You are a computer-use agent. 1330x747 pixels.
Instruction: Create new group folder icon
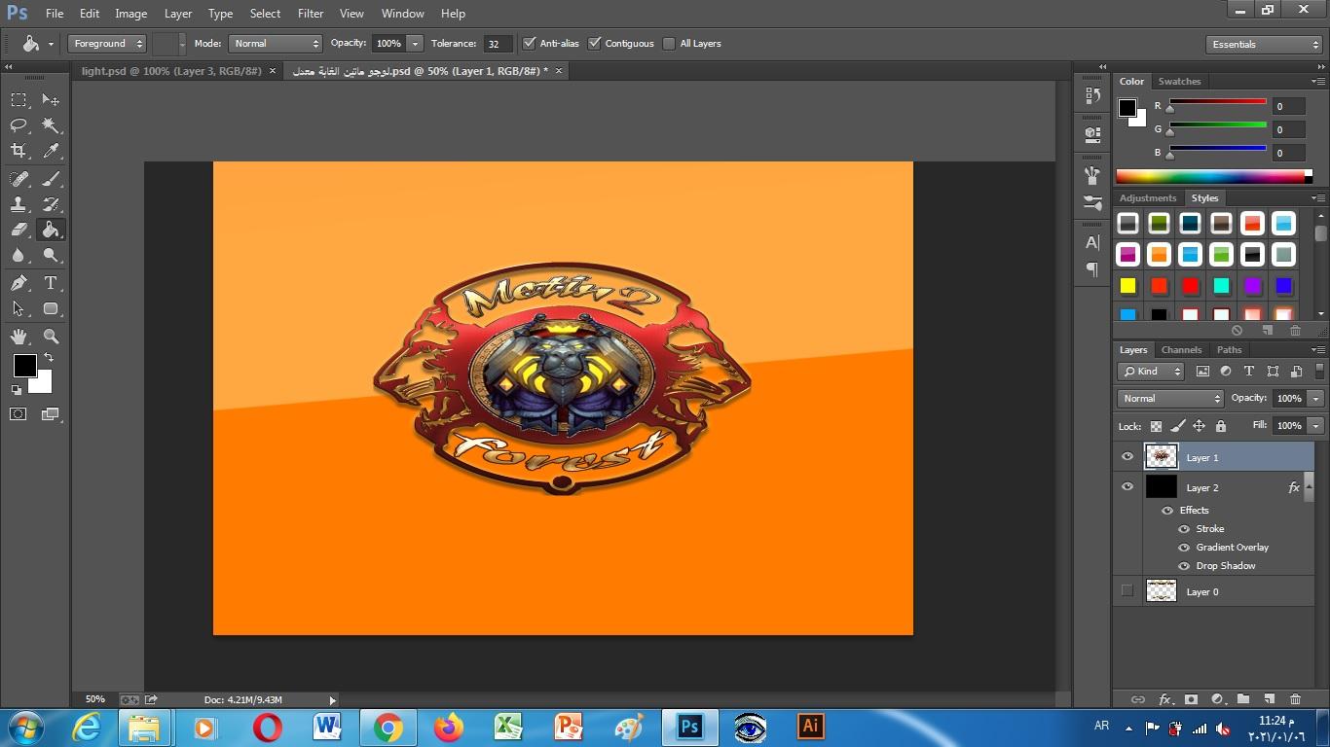click(1243, 699)
